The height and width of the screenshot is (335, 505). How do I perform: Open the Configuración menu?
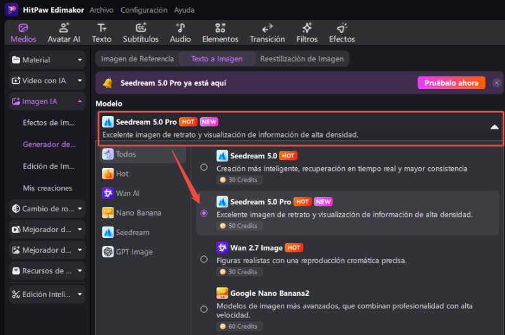pos(144,10)
